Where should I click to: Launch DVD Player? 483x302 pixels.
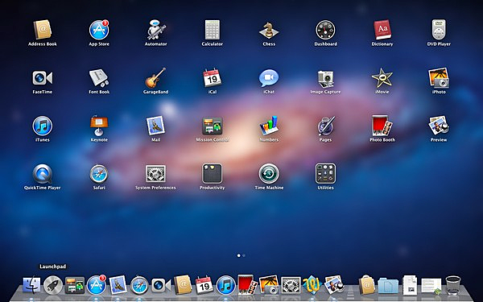point(439,30)
